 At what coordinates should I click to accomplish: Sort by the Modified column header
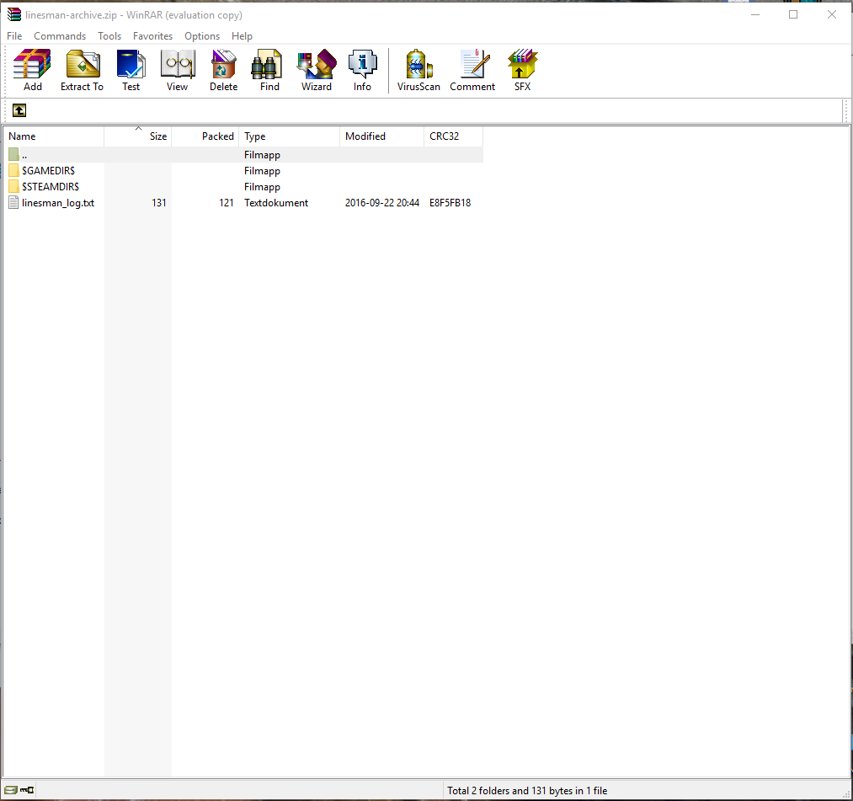coord(382,136)
